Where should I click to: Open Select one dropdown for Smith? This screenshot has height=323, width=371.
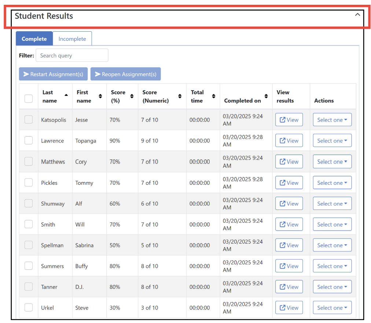click(x=332, y=224)
